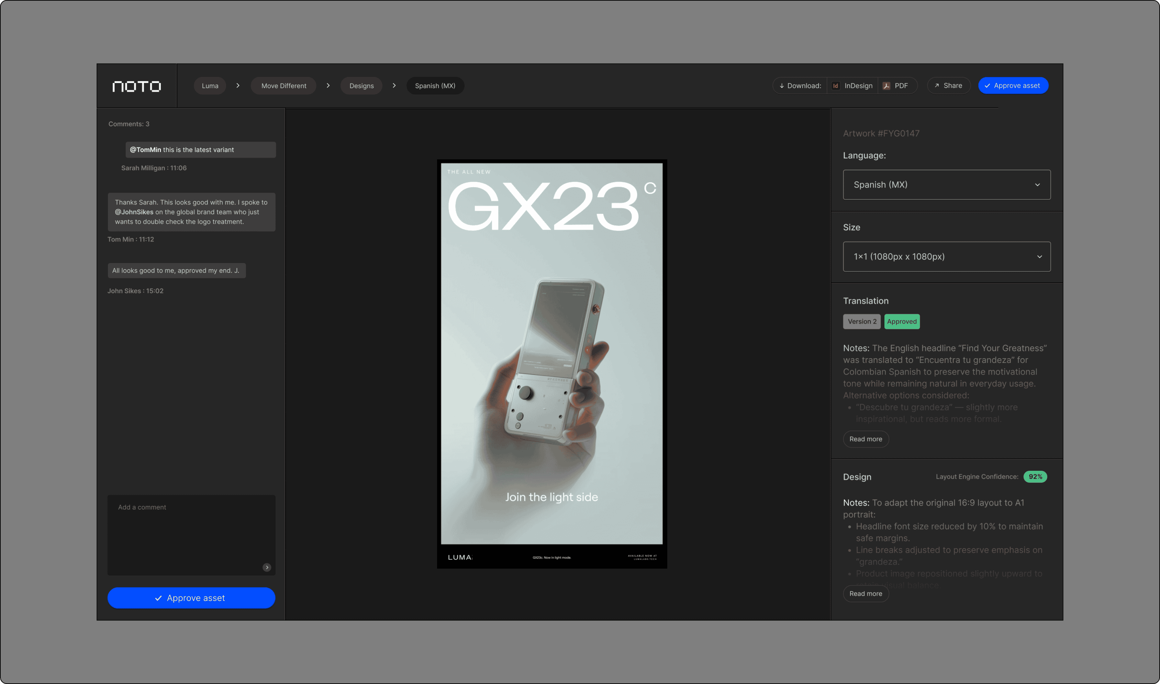
Task: Click the InDesign download icon
Action: (x=835, y=86)
